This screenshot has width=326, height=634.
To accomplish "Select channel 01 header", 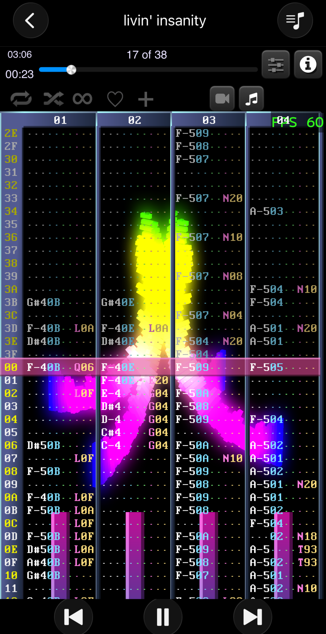I will 60,120.
